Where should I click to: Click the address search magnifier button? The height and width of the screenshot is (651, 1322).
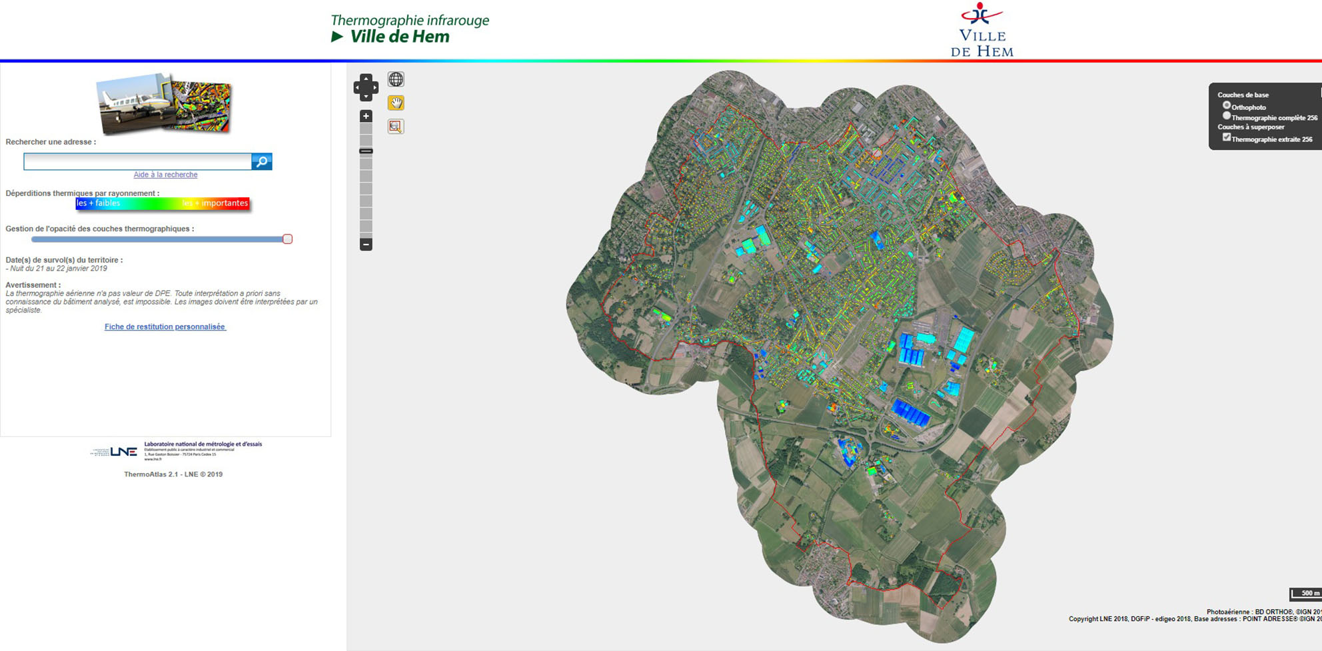click(x=262, y=161)
